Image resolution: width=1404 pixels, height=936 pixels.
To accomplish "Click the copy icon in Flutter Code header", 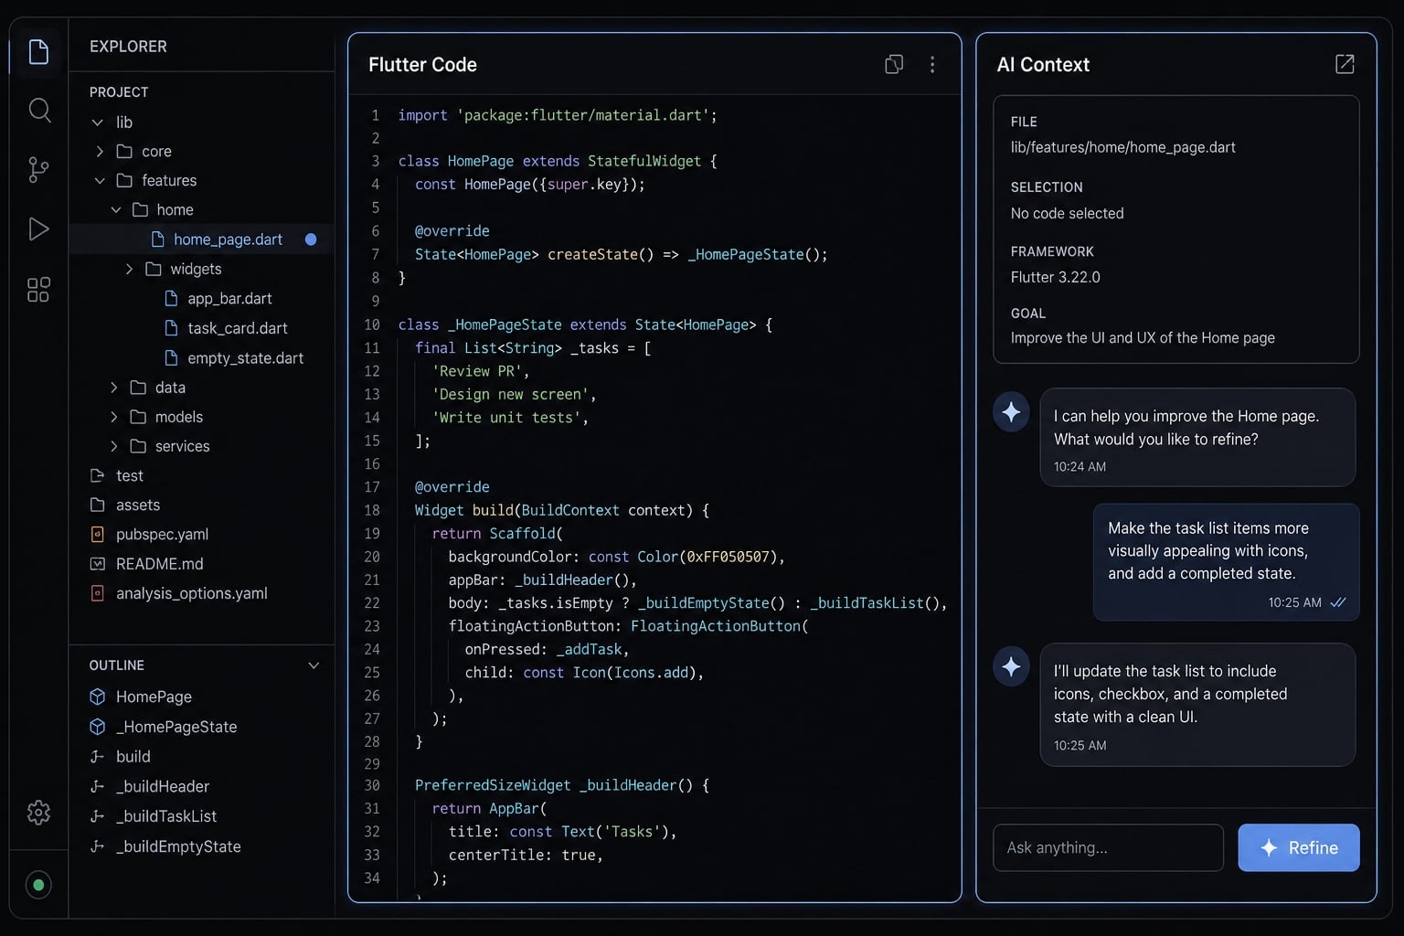I will point(894,64).
